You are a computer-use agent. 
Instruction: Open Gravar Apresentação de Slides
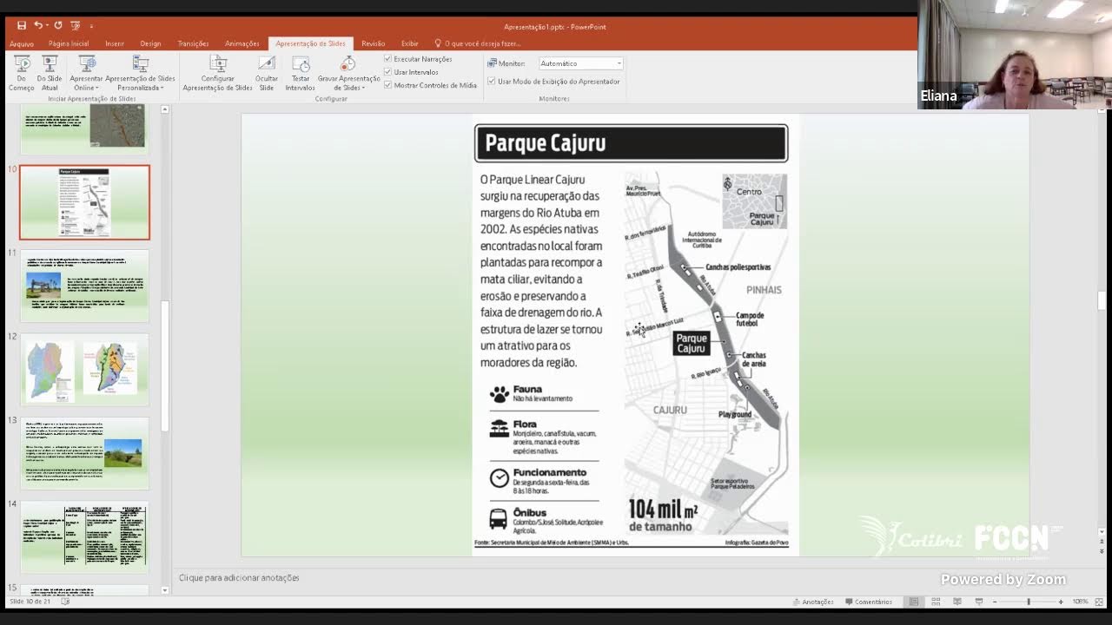point(348,74)
